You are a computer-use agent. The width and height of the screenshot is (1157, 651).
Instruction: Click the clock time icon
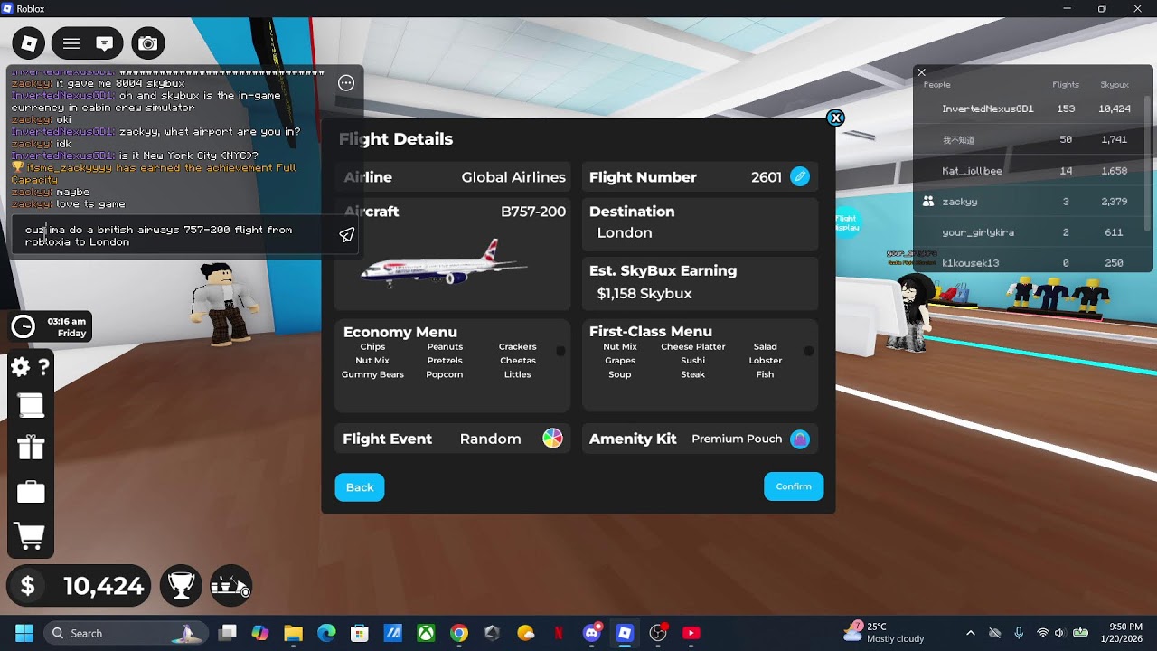tap(24, 326)
